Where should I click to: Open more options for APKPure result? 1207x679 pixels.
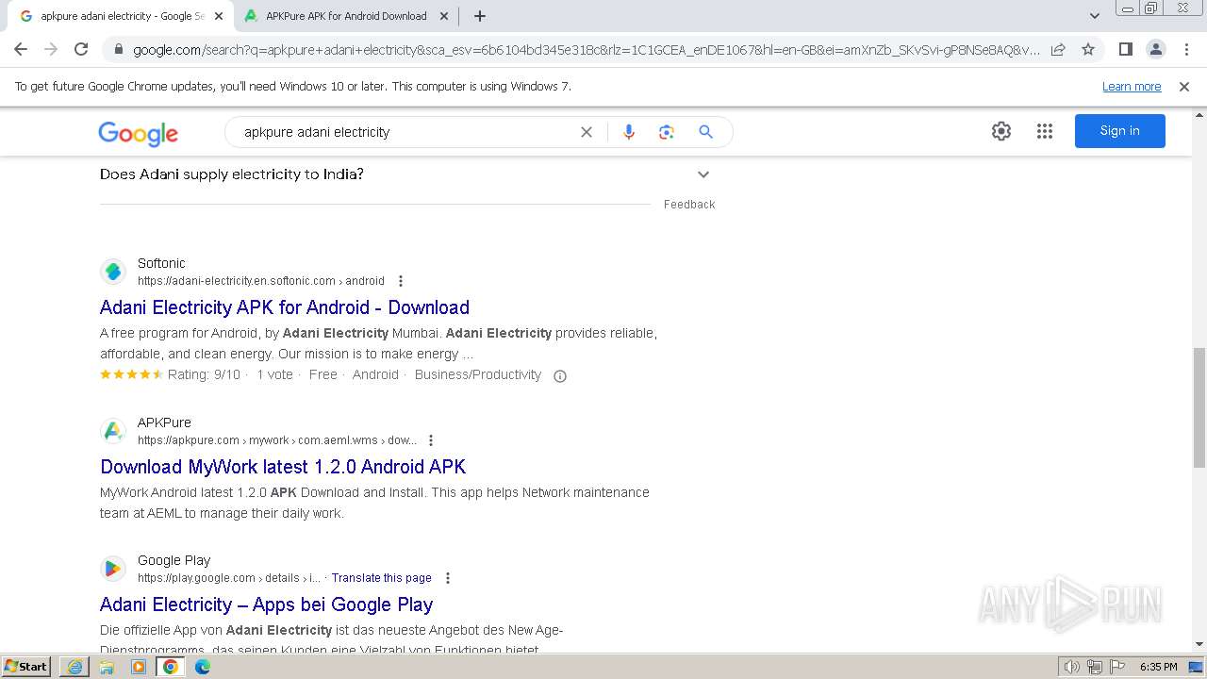(431, 440)
